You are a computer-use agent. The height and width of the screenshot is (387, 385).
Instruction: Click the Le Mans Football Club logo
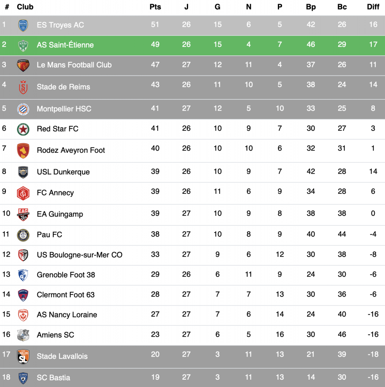(x=23, y=65)
